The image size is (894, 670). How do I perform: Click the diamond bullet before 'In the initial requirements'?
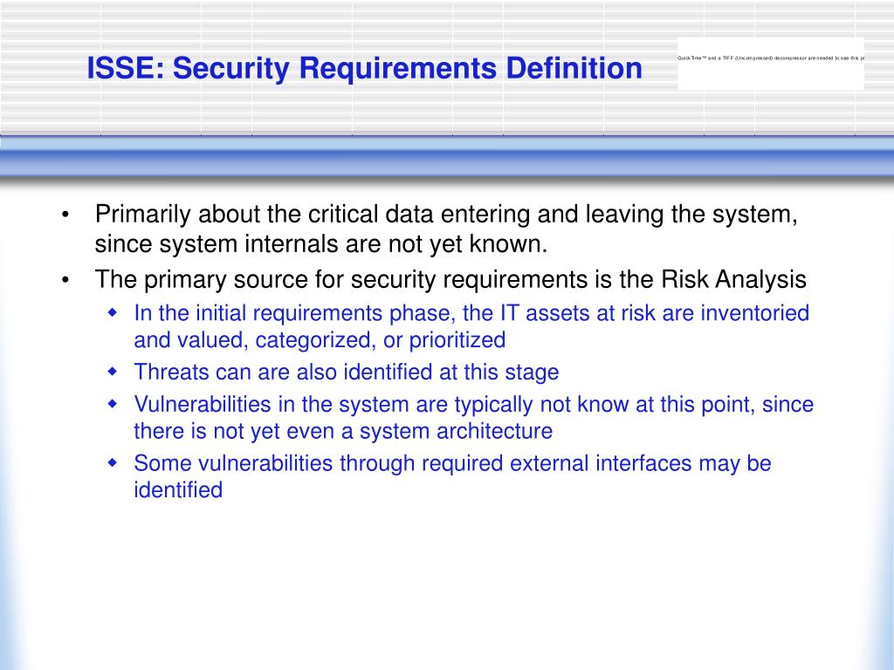click(x=113, y=313)
